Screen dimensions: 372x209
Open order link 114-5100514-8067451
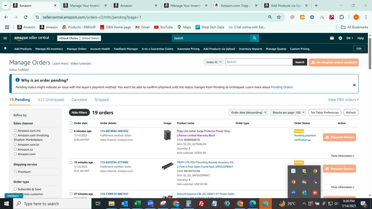coord(114,194)
